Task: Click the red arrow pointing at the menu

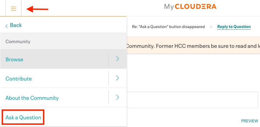Action: tap(37, 9)
